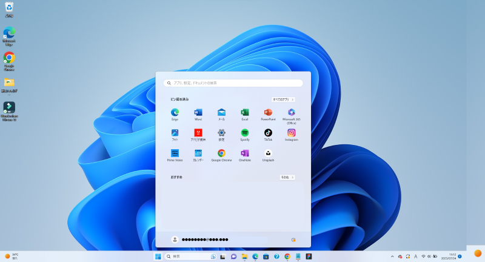
Task: Click the Start menu search field
Action: tap(233, 83)
